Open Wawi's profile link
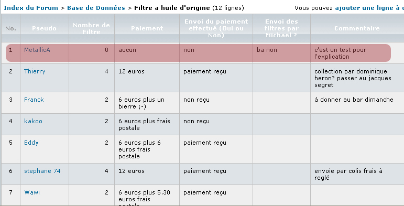Image resolution: width=404 pixels, height=206 pixels. coord(32,192)
